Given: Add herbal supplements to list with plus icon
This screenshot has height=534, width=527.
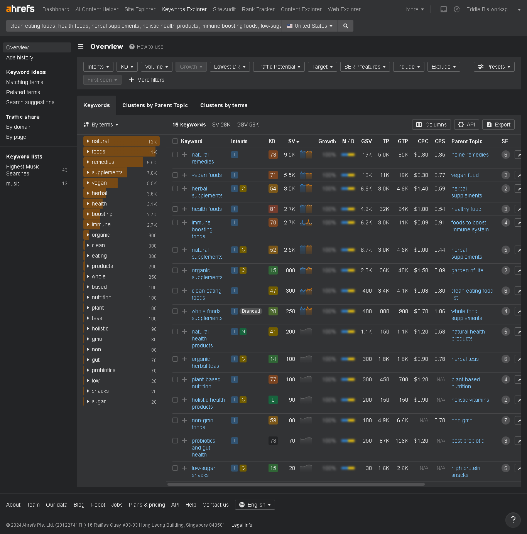Looking at the screenshot, I should [x=184, y=189].
